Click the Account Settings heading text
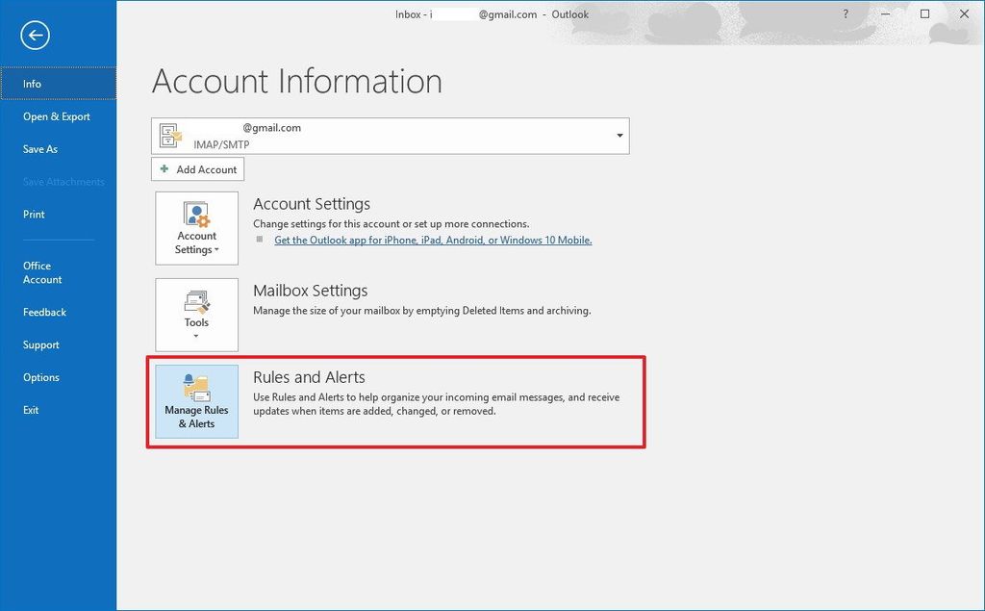 click(x=312, y=204)
